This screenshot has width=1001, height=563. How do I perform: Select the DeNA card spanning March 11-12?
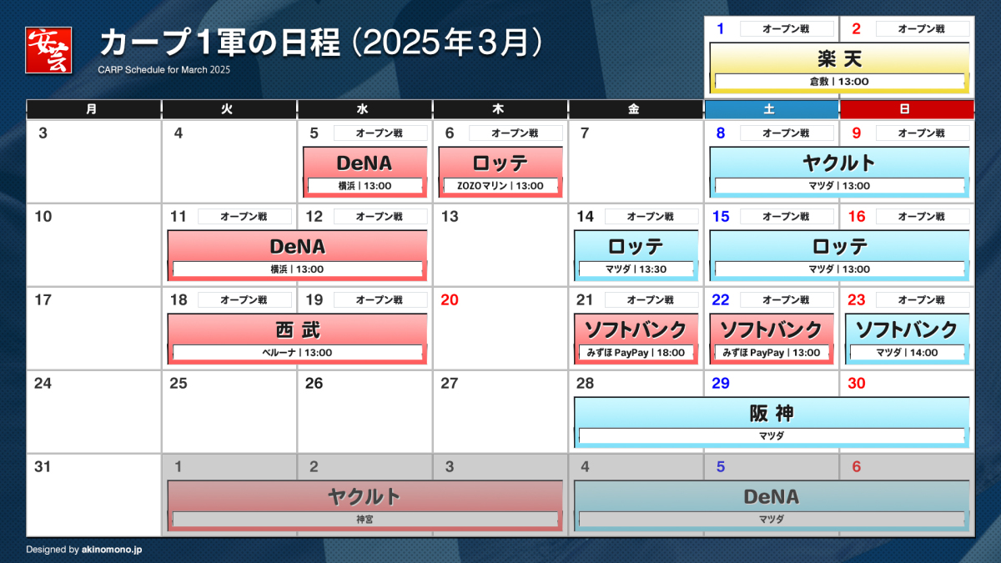297,255
